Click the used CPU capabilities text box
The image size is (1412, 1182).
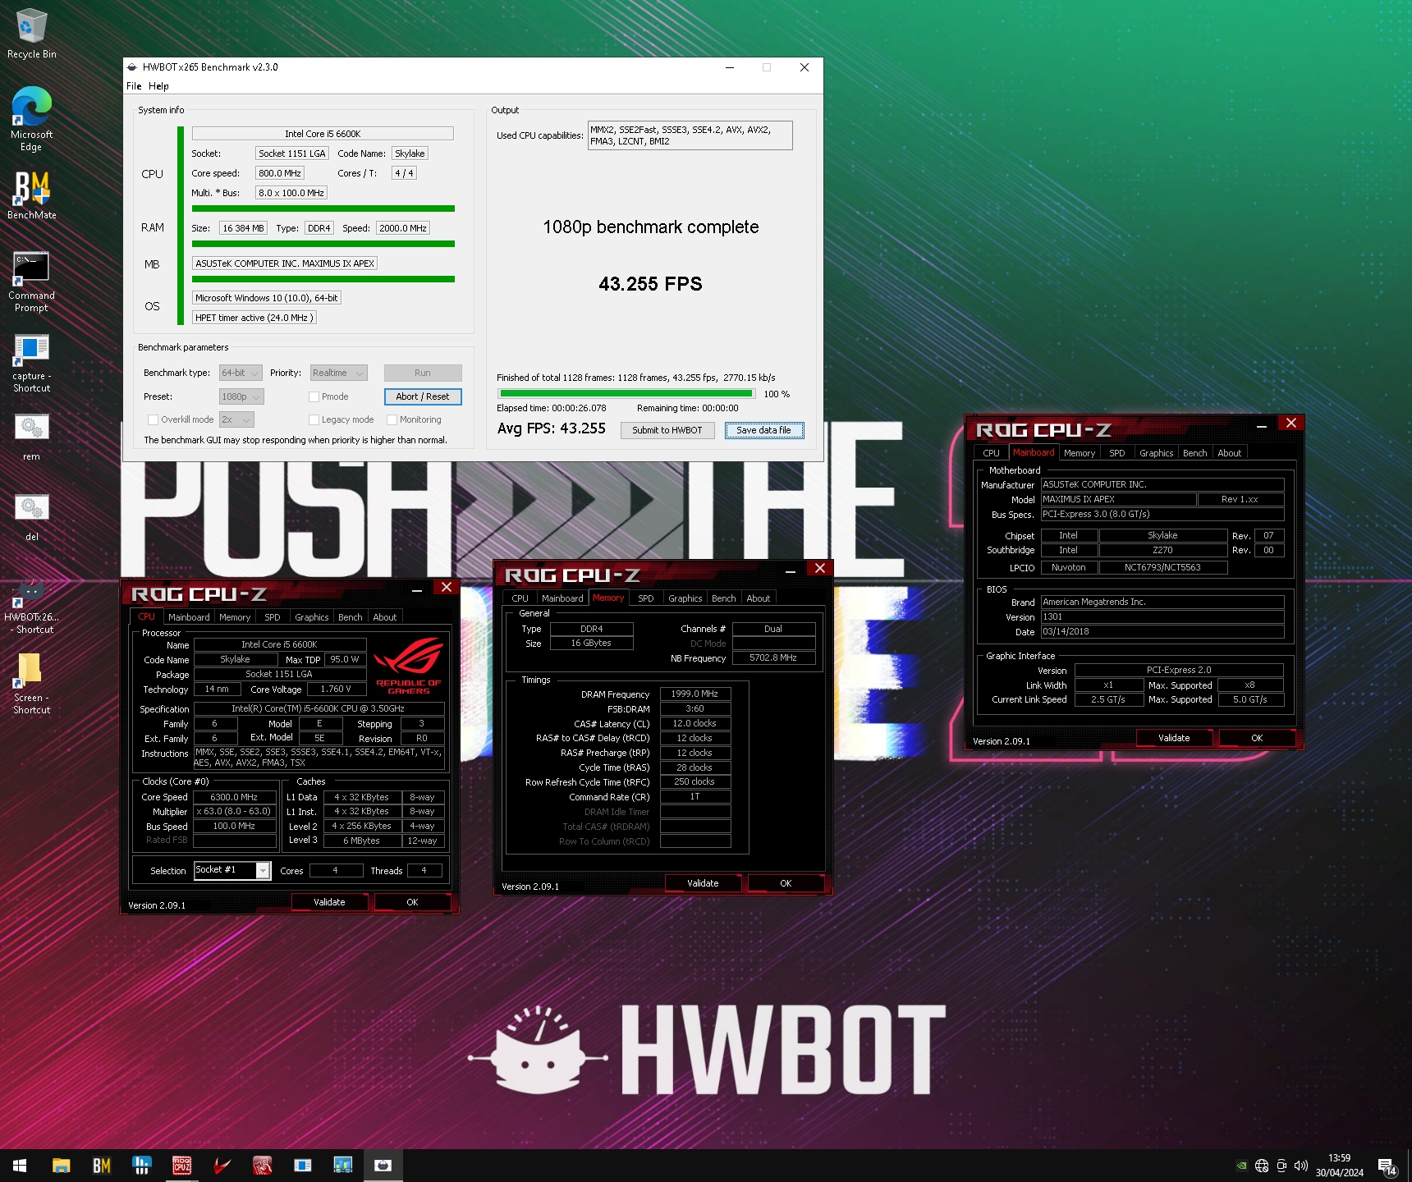point(690,135)
